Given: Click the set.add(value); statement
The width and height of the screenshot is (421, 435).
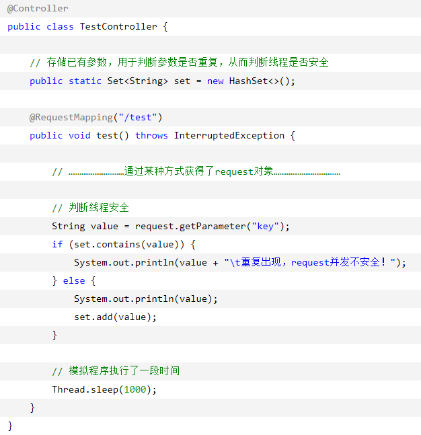Looking at the screenshot, I should click(115, 317).
